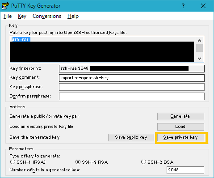
Task: Select the SSH-2 RSA key type
Action: 78,162
